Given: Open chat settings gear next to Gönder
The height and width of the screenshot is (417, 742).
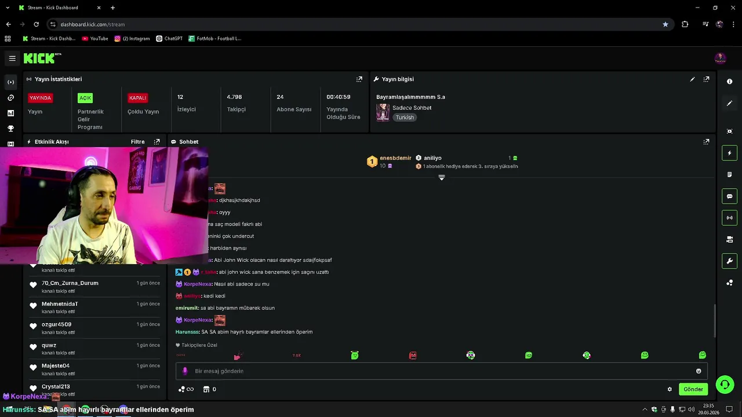Looking at the screenshot, I should (670, 389).
